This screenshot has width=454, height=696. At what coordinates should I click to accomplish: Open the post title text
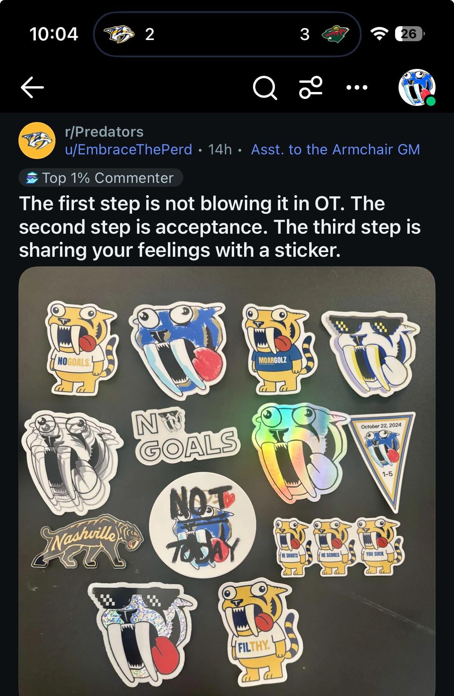(219, 227)
